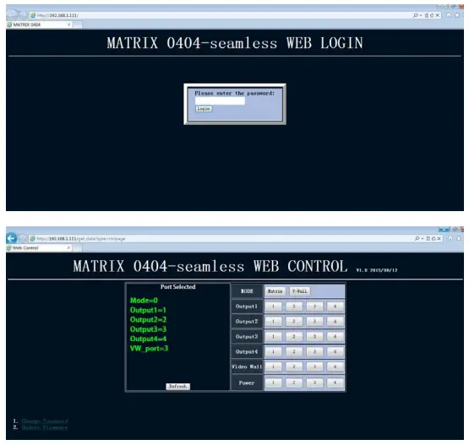
Task: Click the back arrow in the Web Control browser
Action: pyautogui.click(x=11, y=238)
